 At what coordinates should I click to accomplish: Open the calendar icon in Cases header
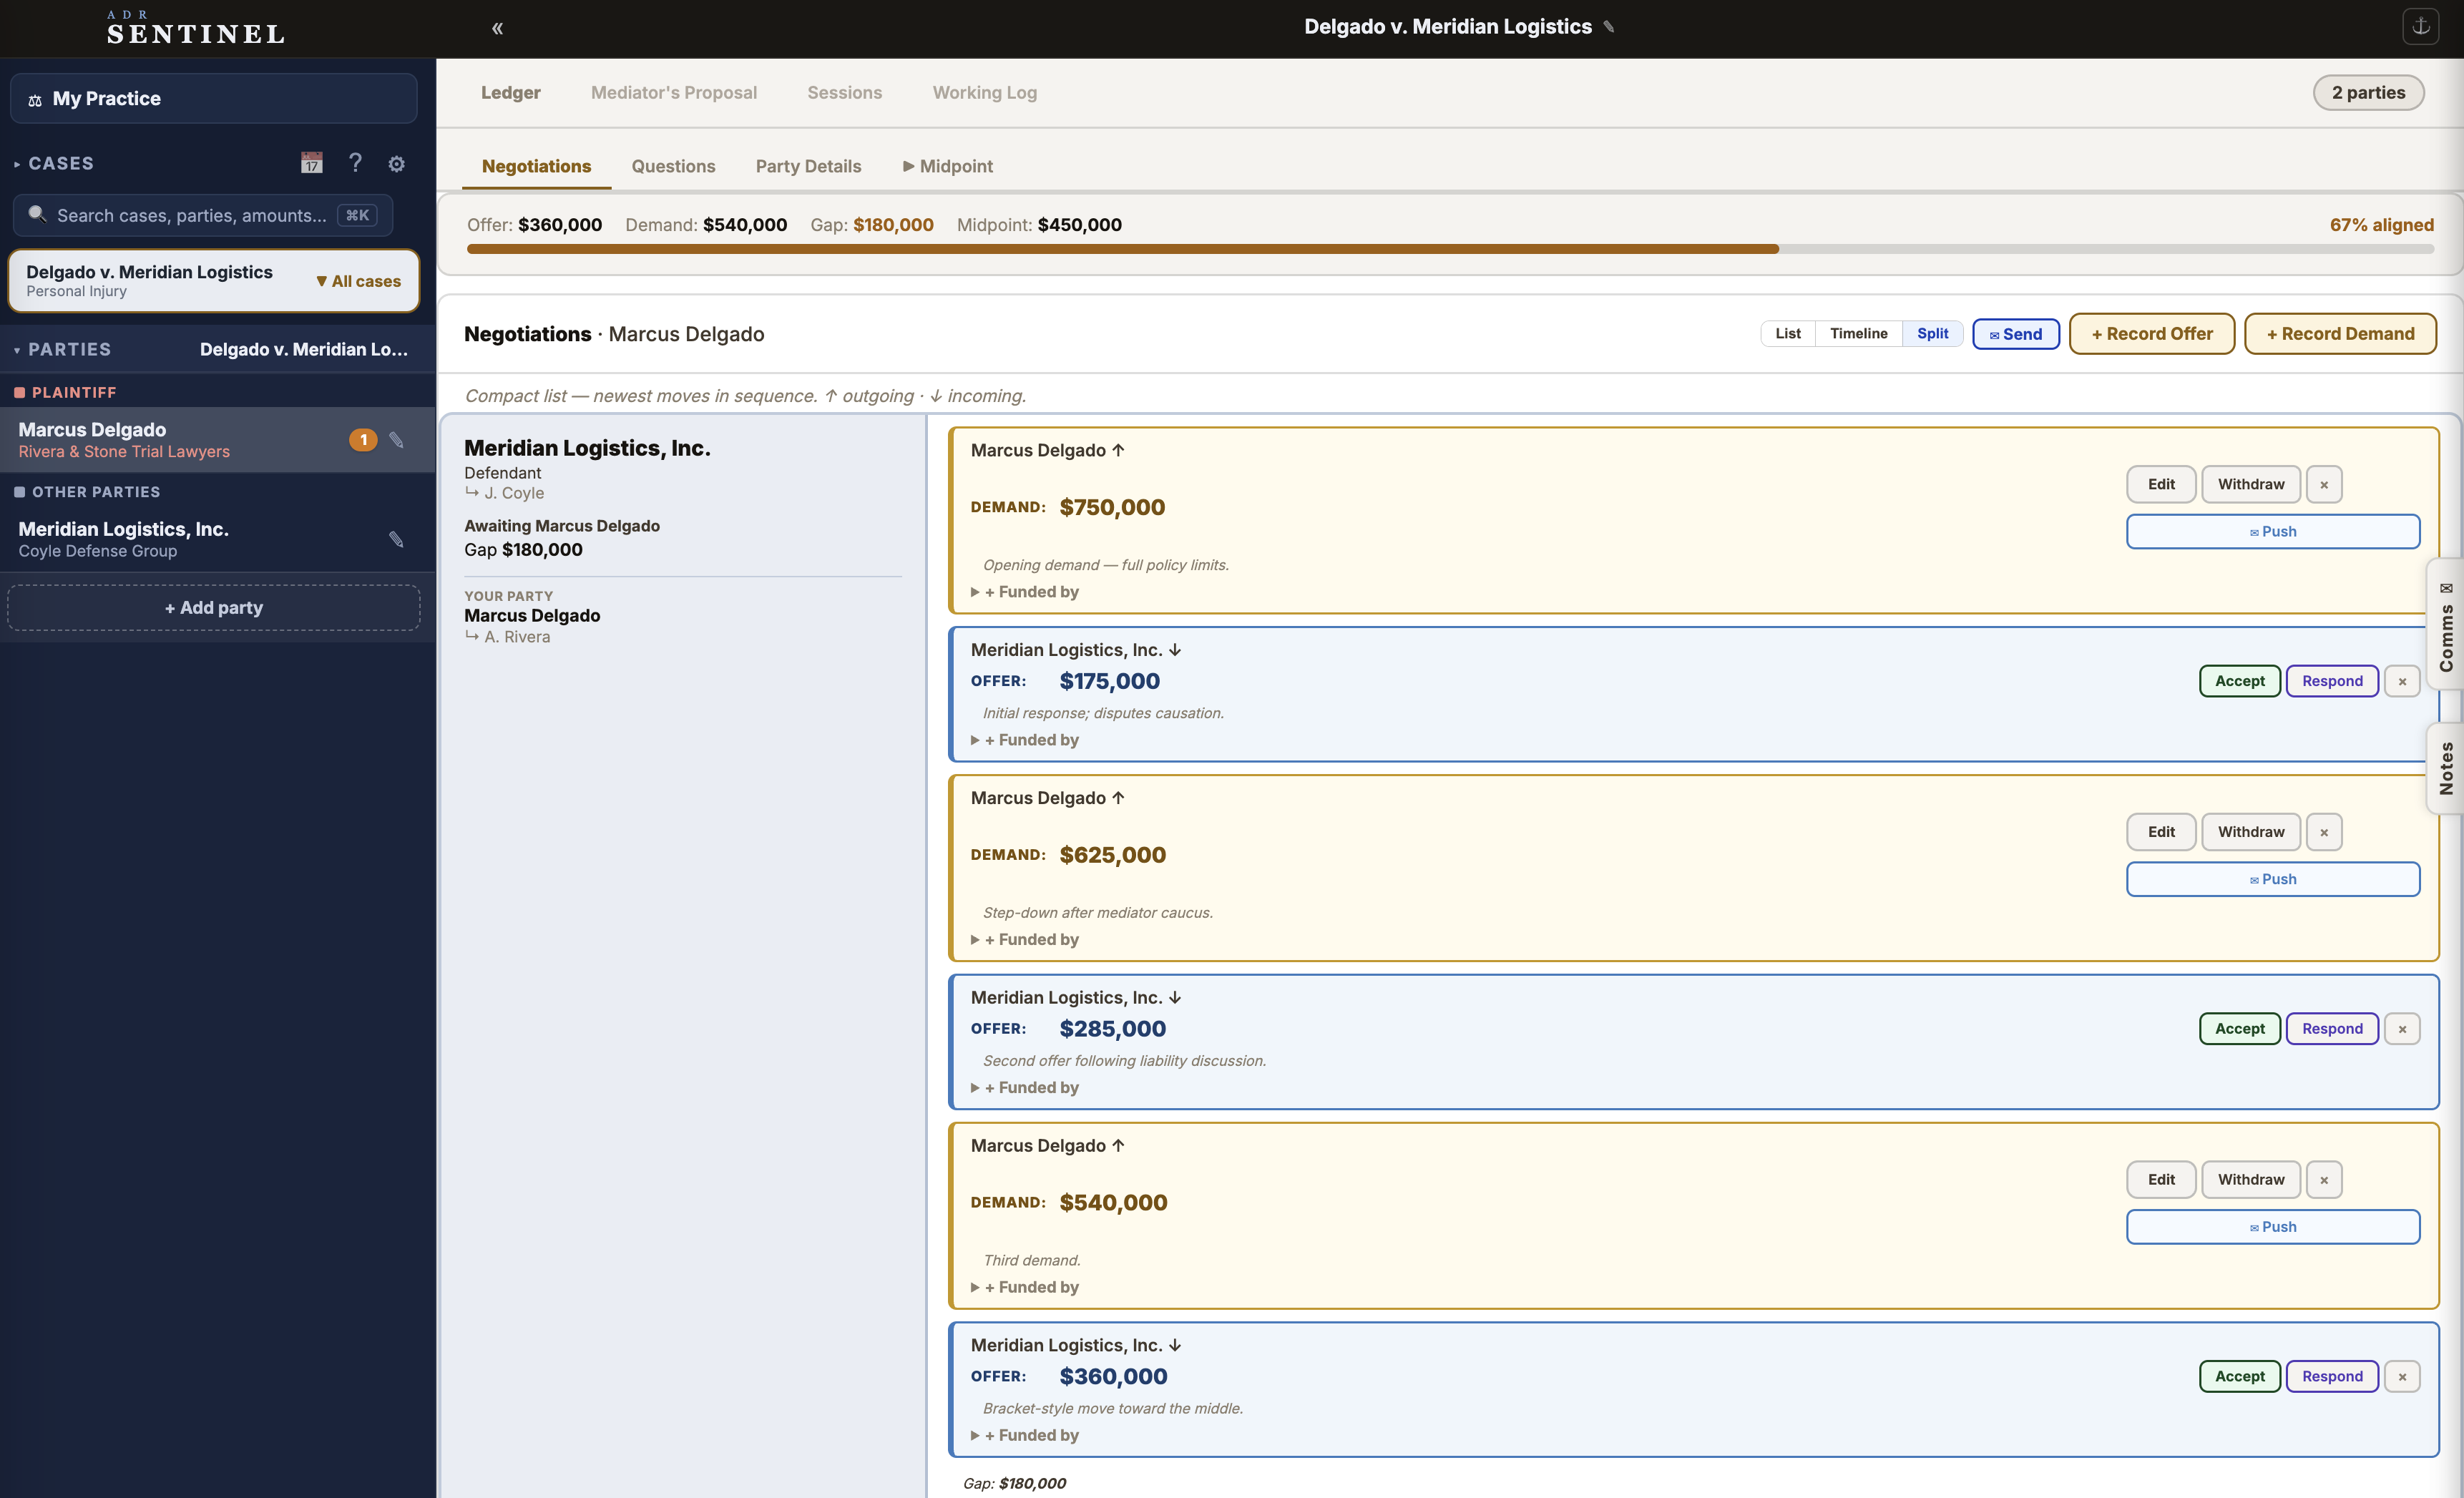tap(312, 163)
